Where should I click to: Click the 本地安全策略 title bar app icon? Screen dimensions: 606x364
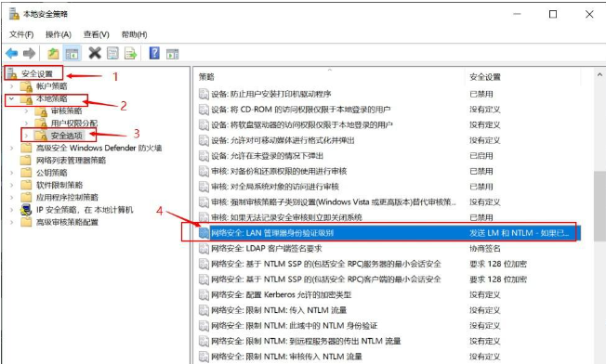[x=14, y=14]
